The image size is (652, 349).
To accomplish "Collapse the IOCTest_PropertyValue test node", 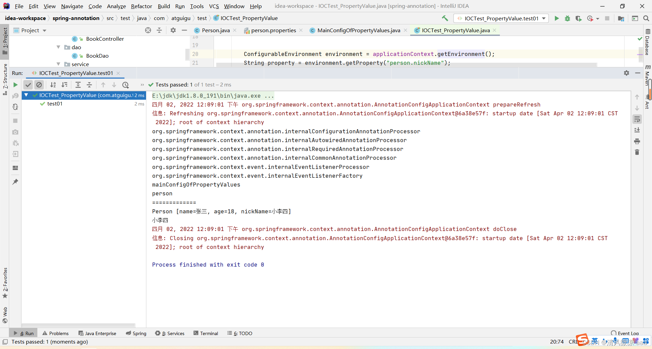I will pos(26,95).
